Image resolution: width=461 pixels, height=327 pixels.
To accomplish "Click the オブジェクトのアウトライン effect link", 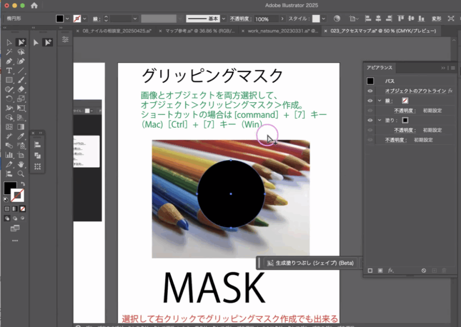I will 415,91.
